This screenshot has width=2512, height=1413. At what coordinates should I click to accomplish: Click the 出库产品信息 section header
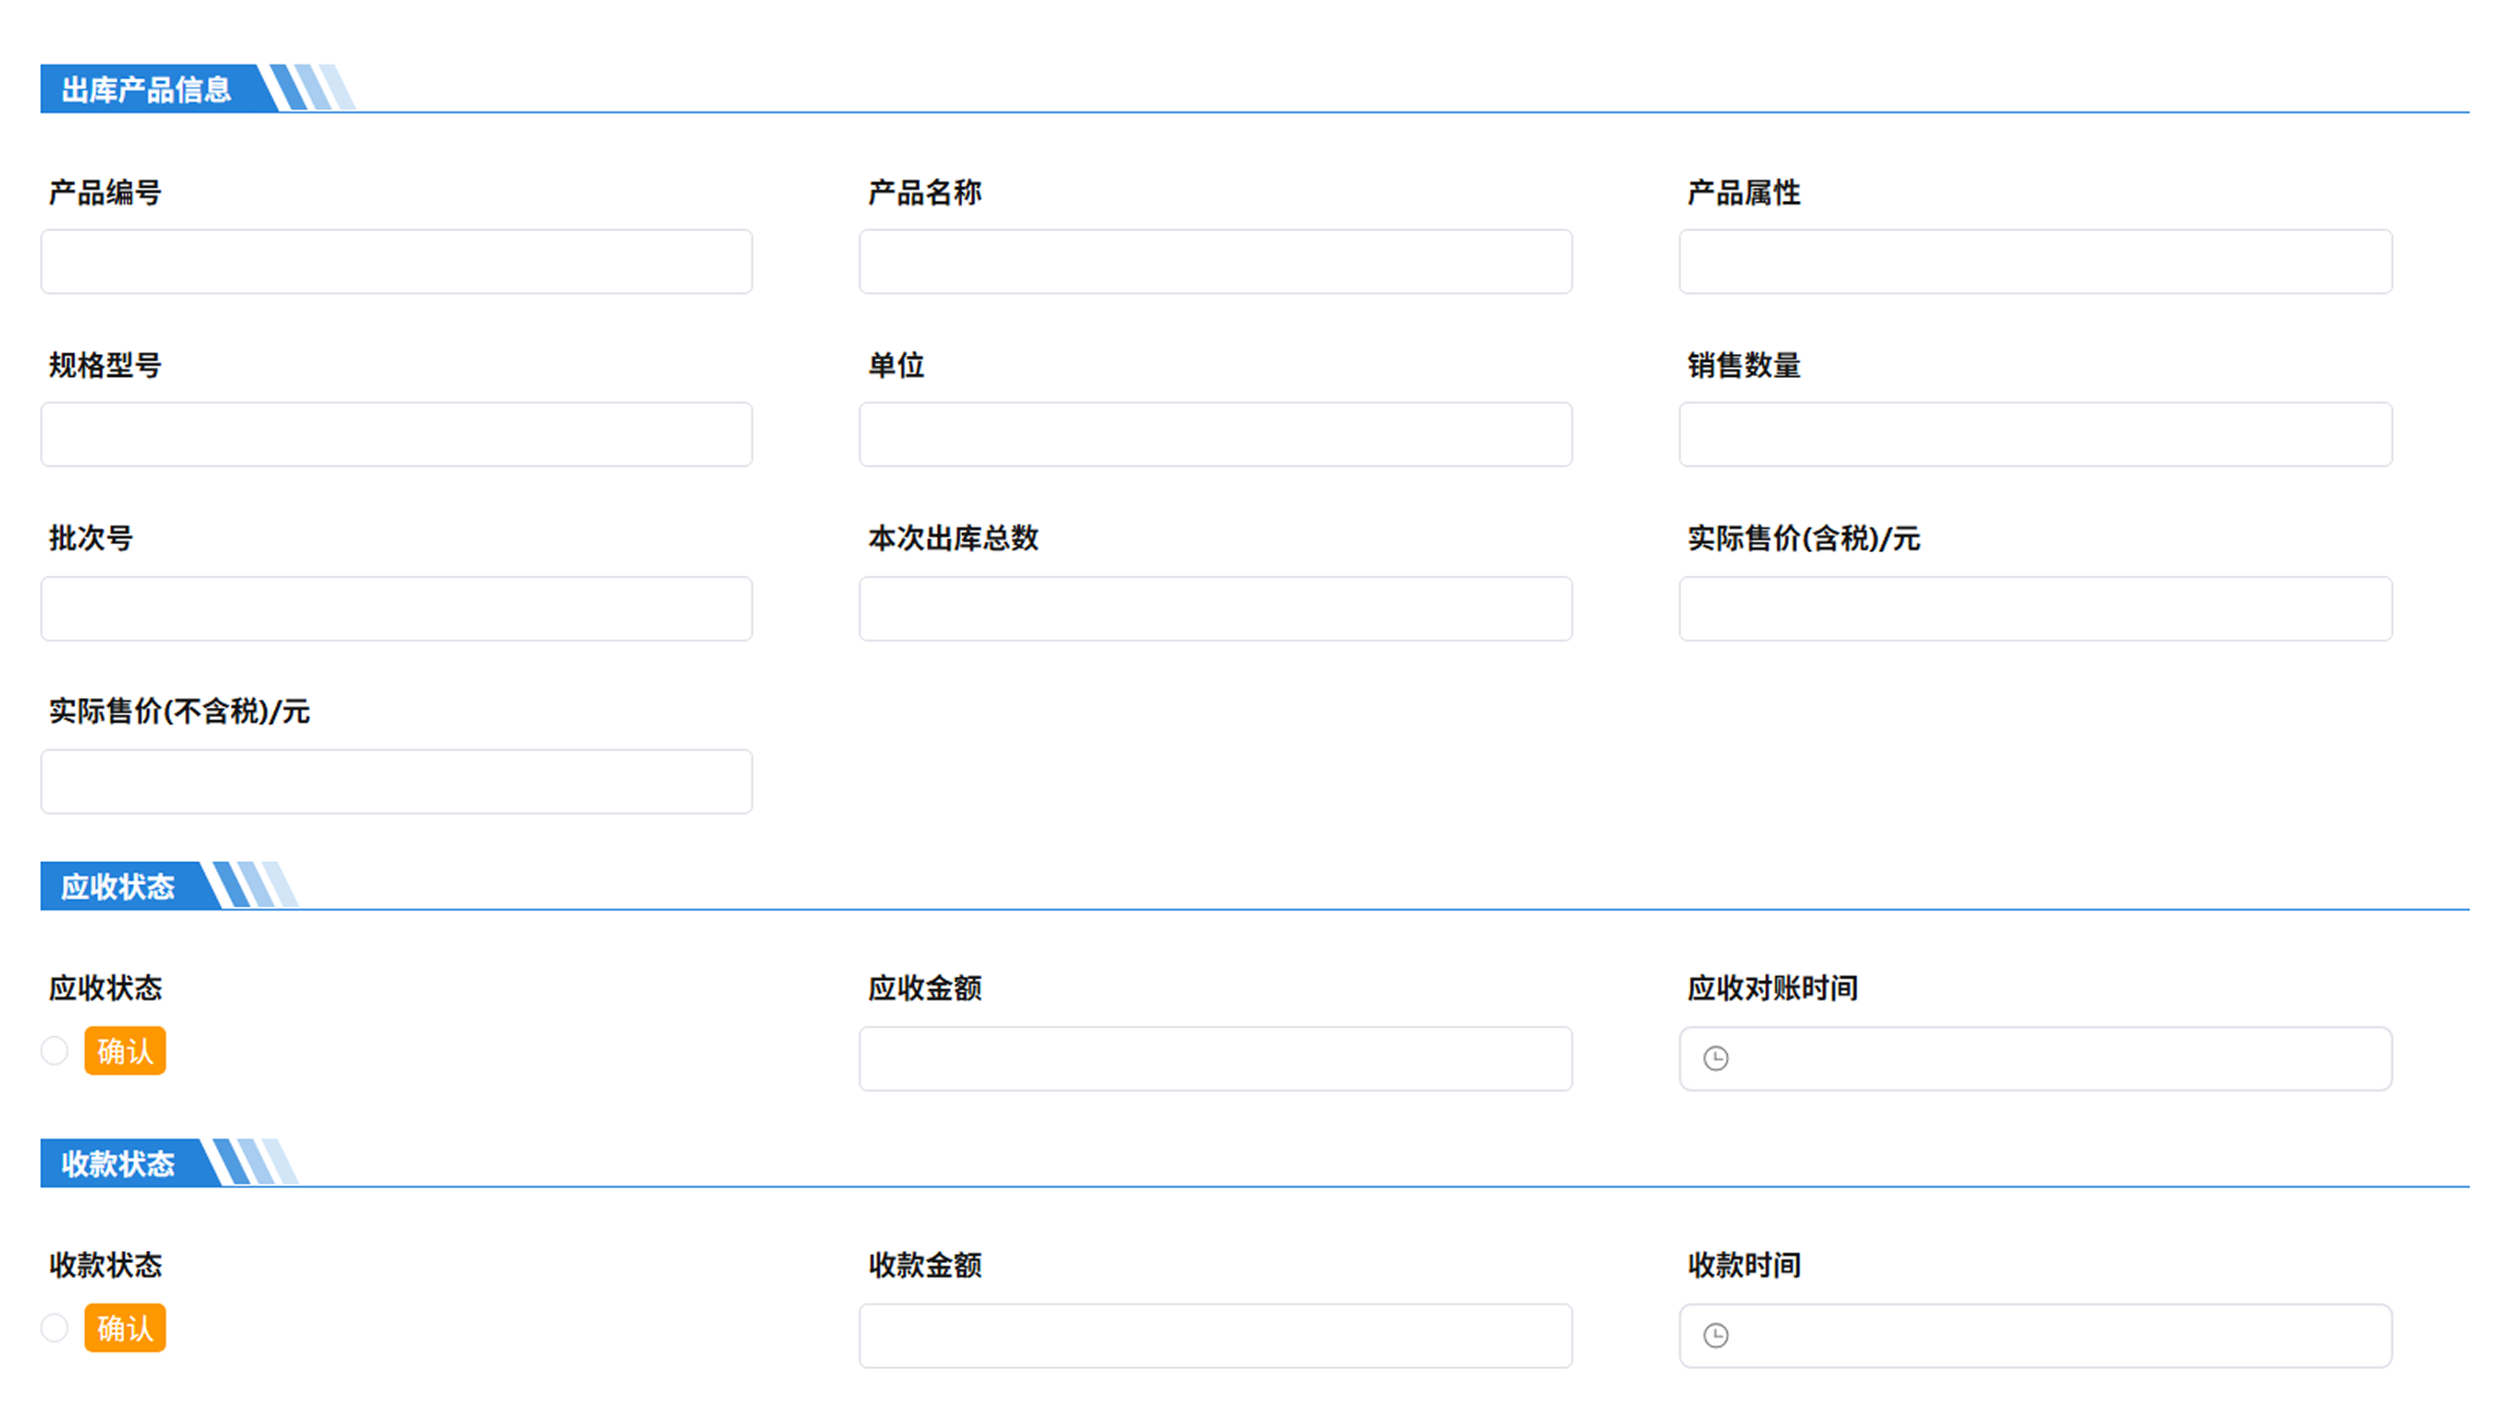click(x=147, y=89)
